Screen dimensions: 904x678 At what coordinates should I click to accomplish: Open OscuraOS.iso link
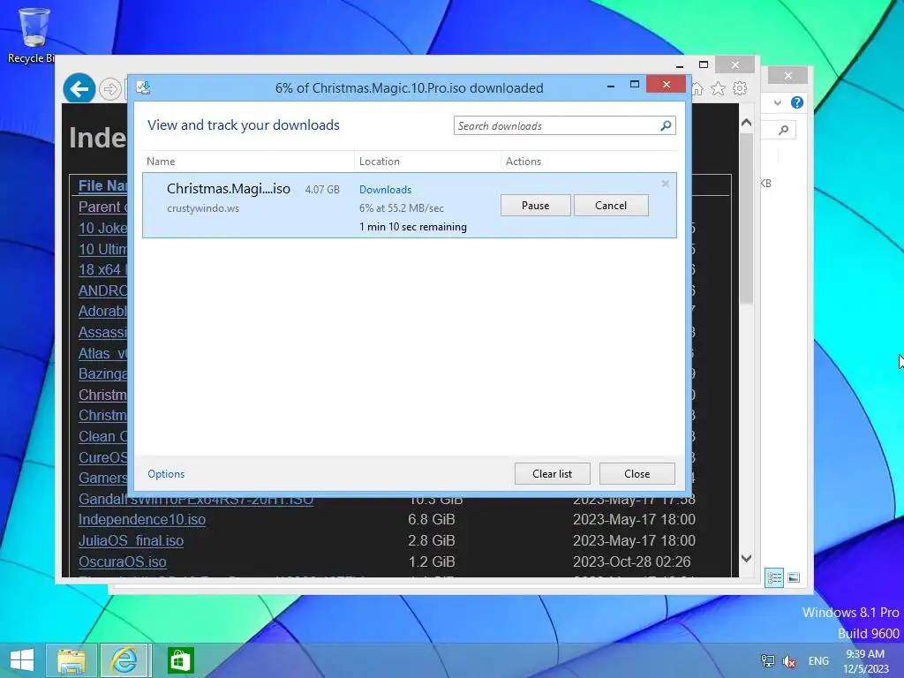point(122,561)
